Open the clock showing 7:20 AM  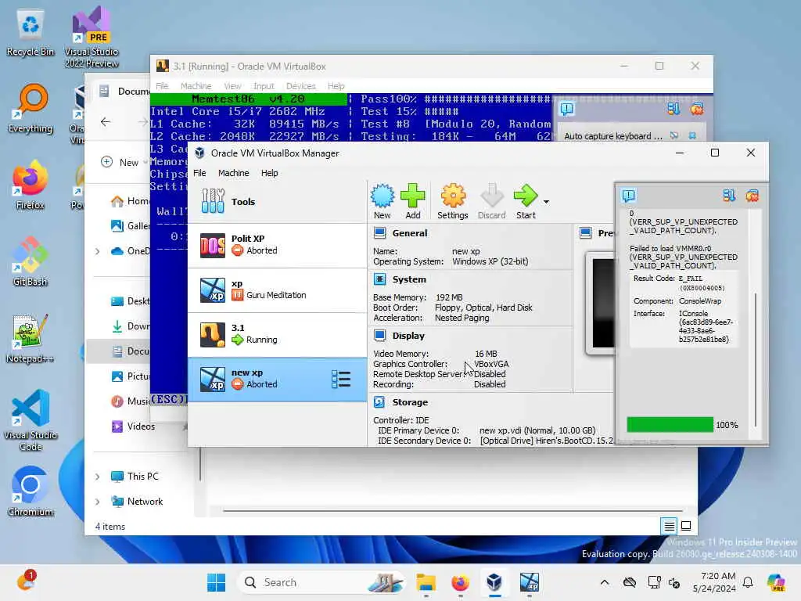714,582
